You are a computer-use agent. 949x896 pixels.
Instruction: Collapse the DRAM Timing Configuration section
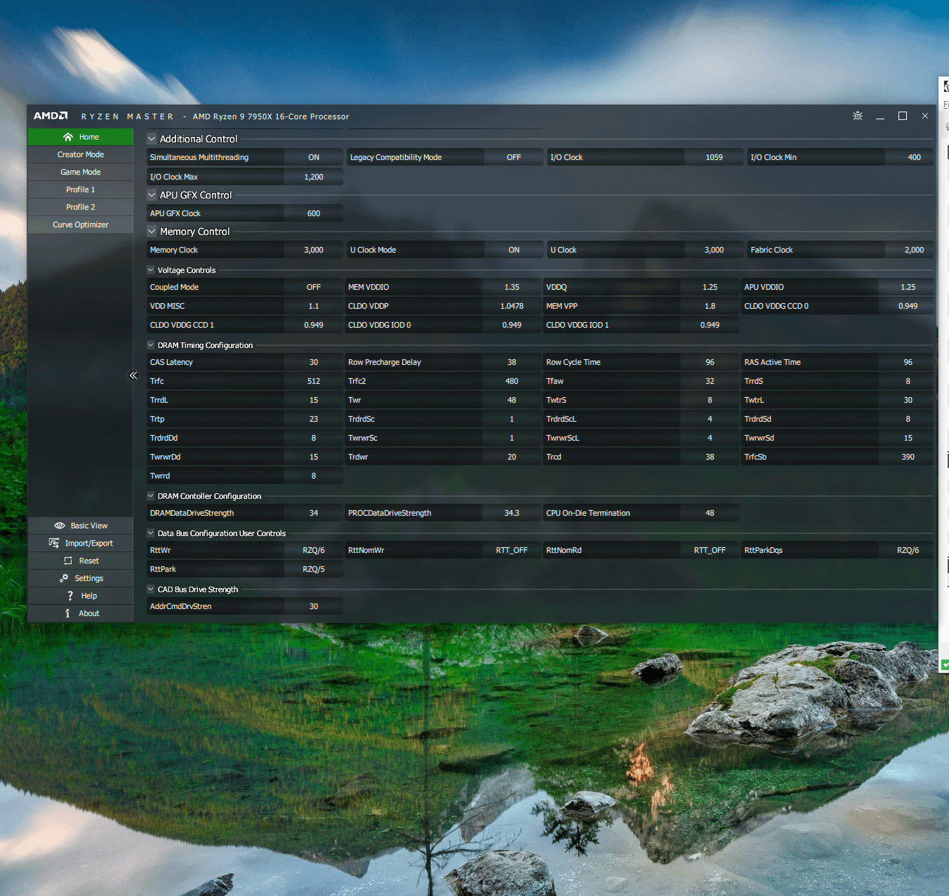[x=151, y=345]
